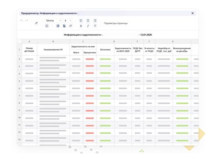Click the 'Задолженность на 08.01.2020' header cell
The image size is (221, 159).
(x=123, y=49)
